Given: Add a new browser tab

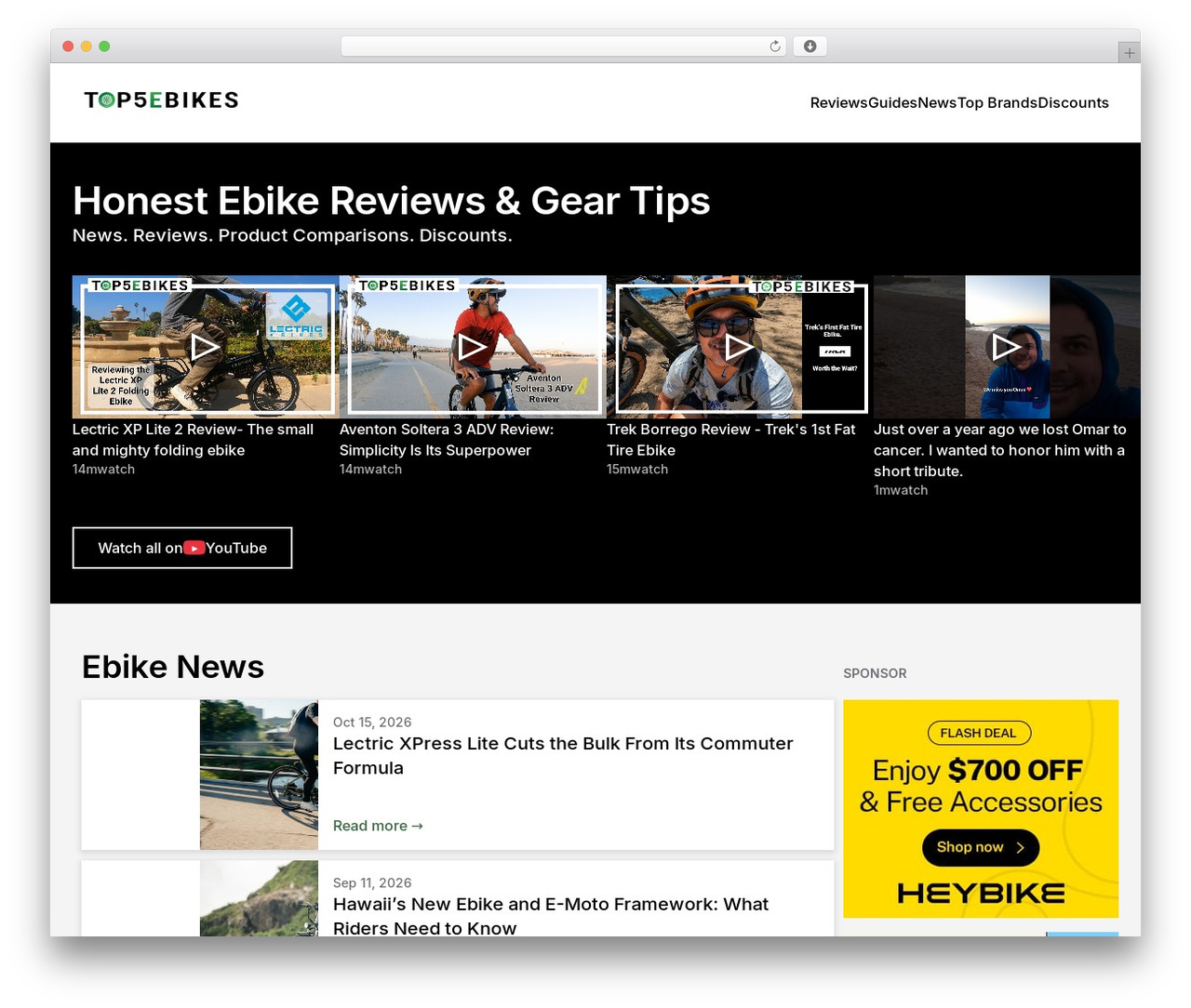Looking at the screenshot, I should (x=1129, y=53).
